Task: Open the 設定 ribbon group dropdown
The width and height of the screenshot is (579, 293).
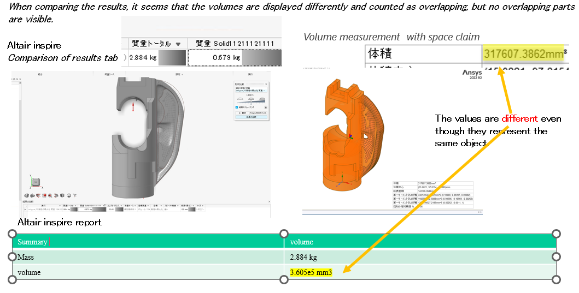Action: [x=182, y=74]
